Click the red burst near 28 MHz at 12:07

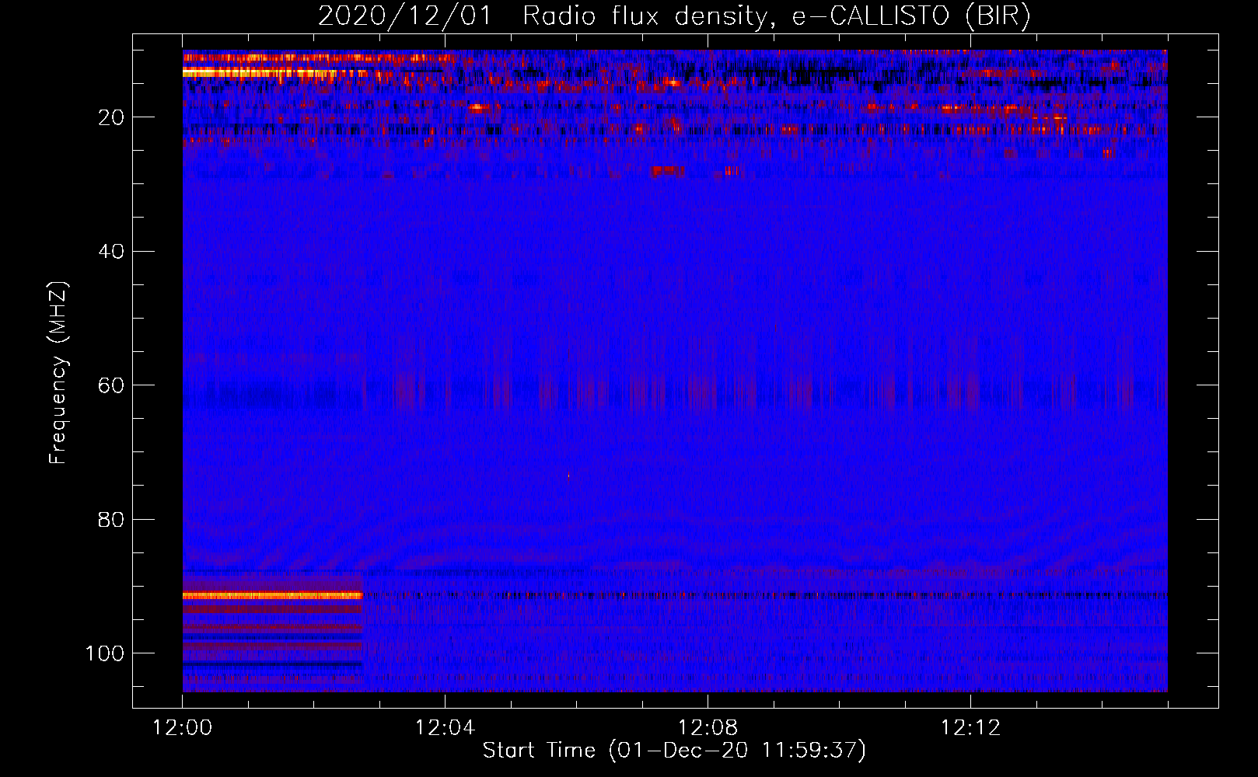tap(668, 171)
